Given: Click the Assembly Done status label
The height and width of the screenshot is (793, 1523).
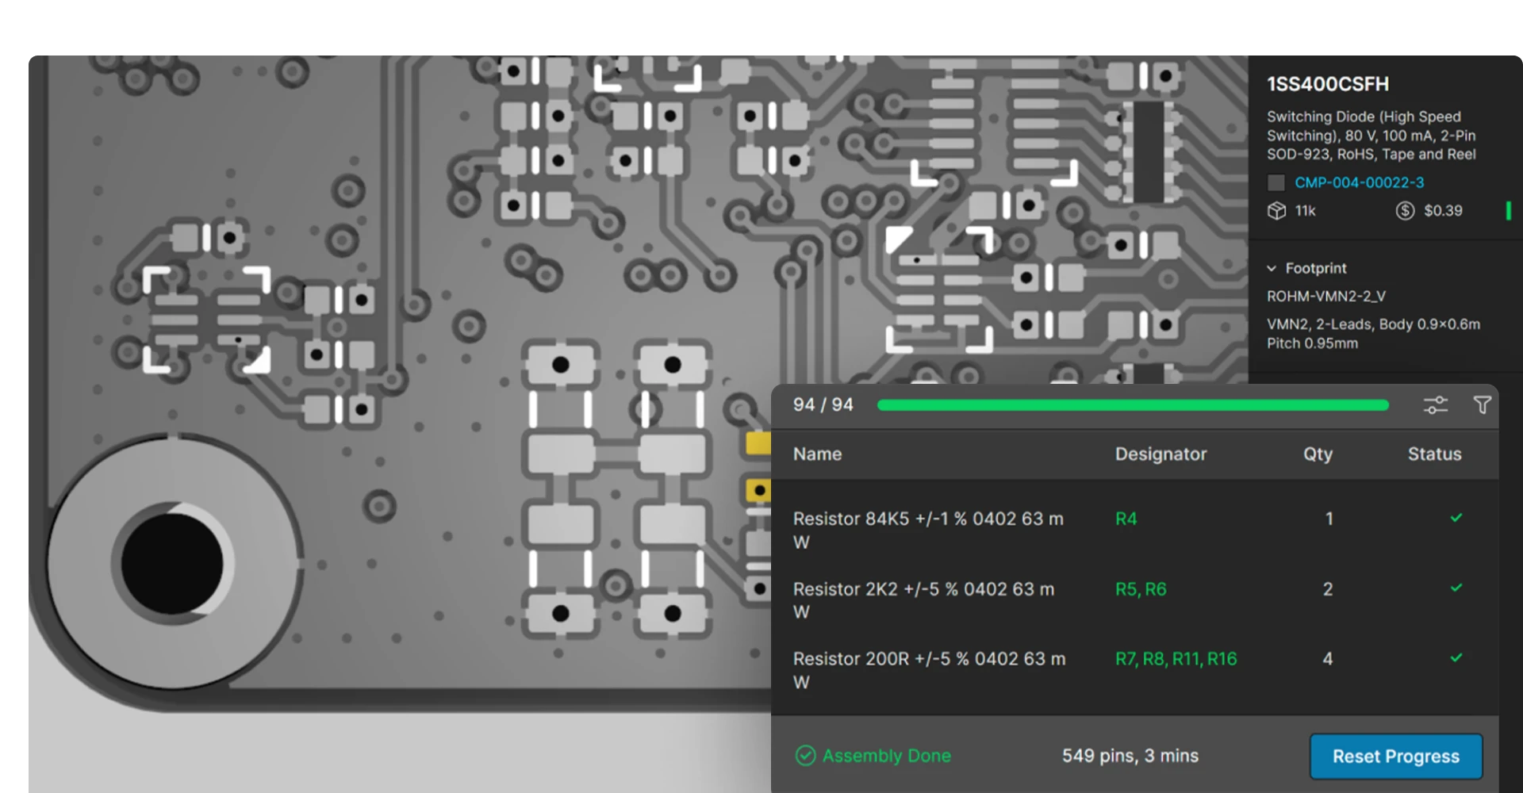Looking at the screenshot, I should tap(886, 756).
